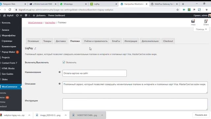Screen dimensions: 211x119
Task: Open the Интеграция settings tab
Action: coord(131,41)
